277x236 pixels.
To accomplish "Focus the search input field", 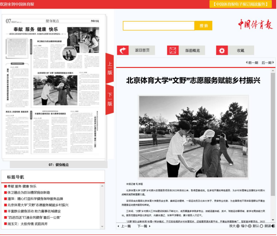I will coord(159,26).
